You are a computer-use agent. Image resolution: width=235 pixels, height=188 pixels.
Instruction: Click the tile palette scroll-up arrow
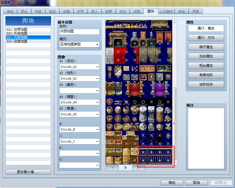click(175, 22)
